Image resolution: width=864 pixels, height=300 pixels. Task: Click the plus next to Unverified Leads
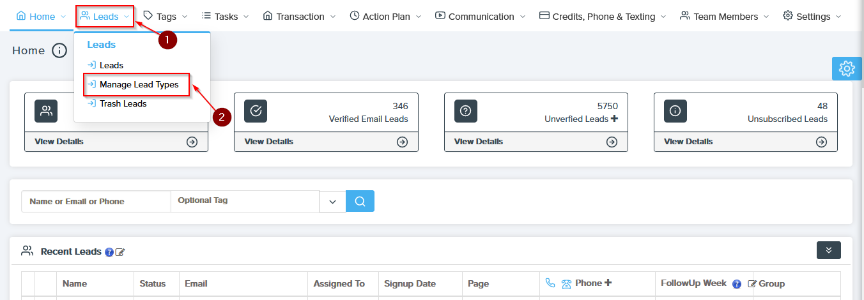tap(614, 119)
